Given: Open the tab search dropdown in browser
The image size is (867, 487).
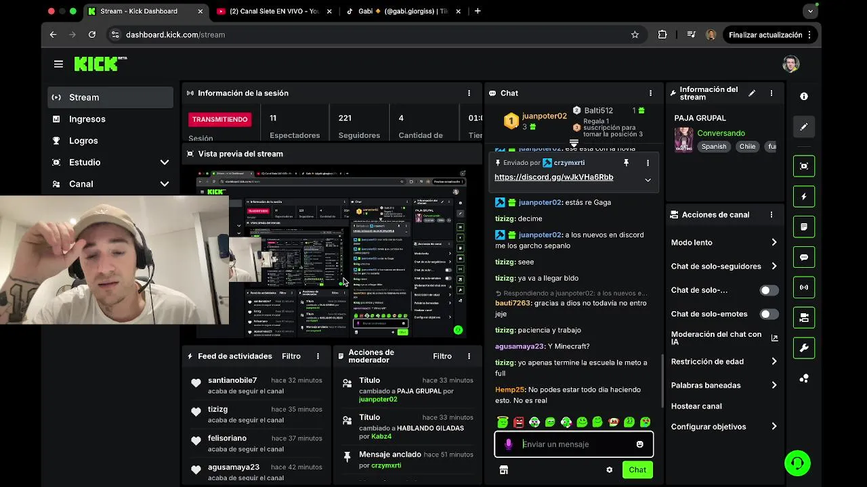Looking at the screenshot, I should pyautogui.click(x=810, y=11).
